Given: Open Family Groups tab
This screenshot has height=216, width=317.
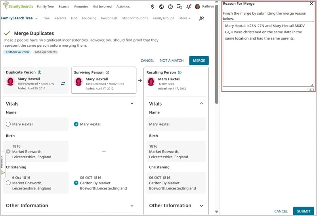Looking at the screenshot, I should [x=163, y=18].
